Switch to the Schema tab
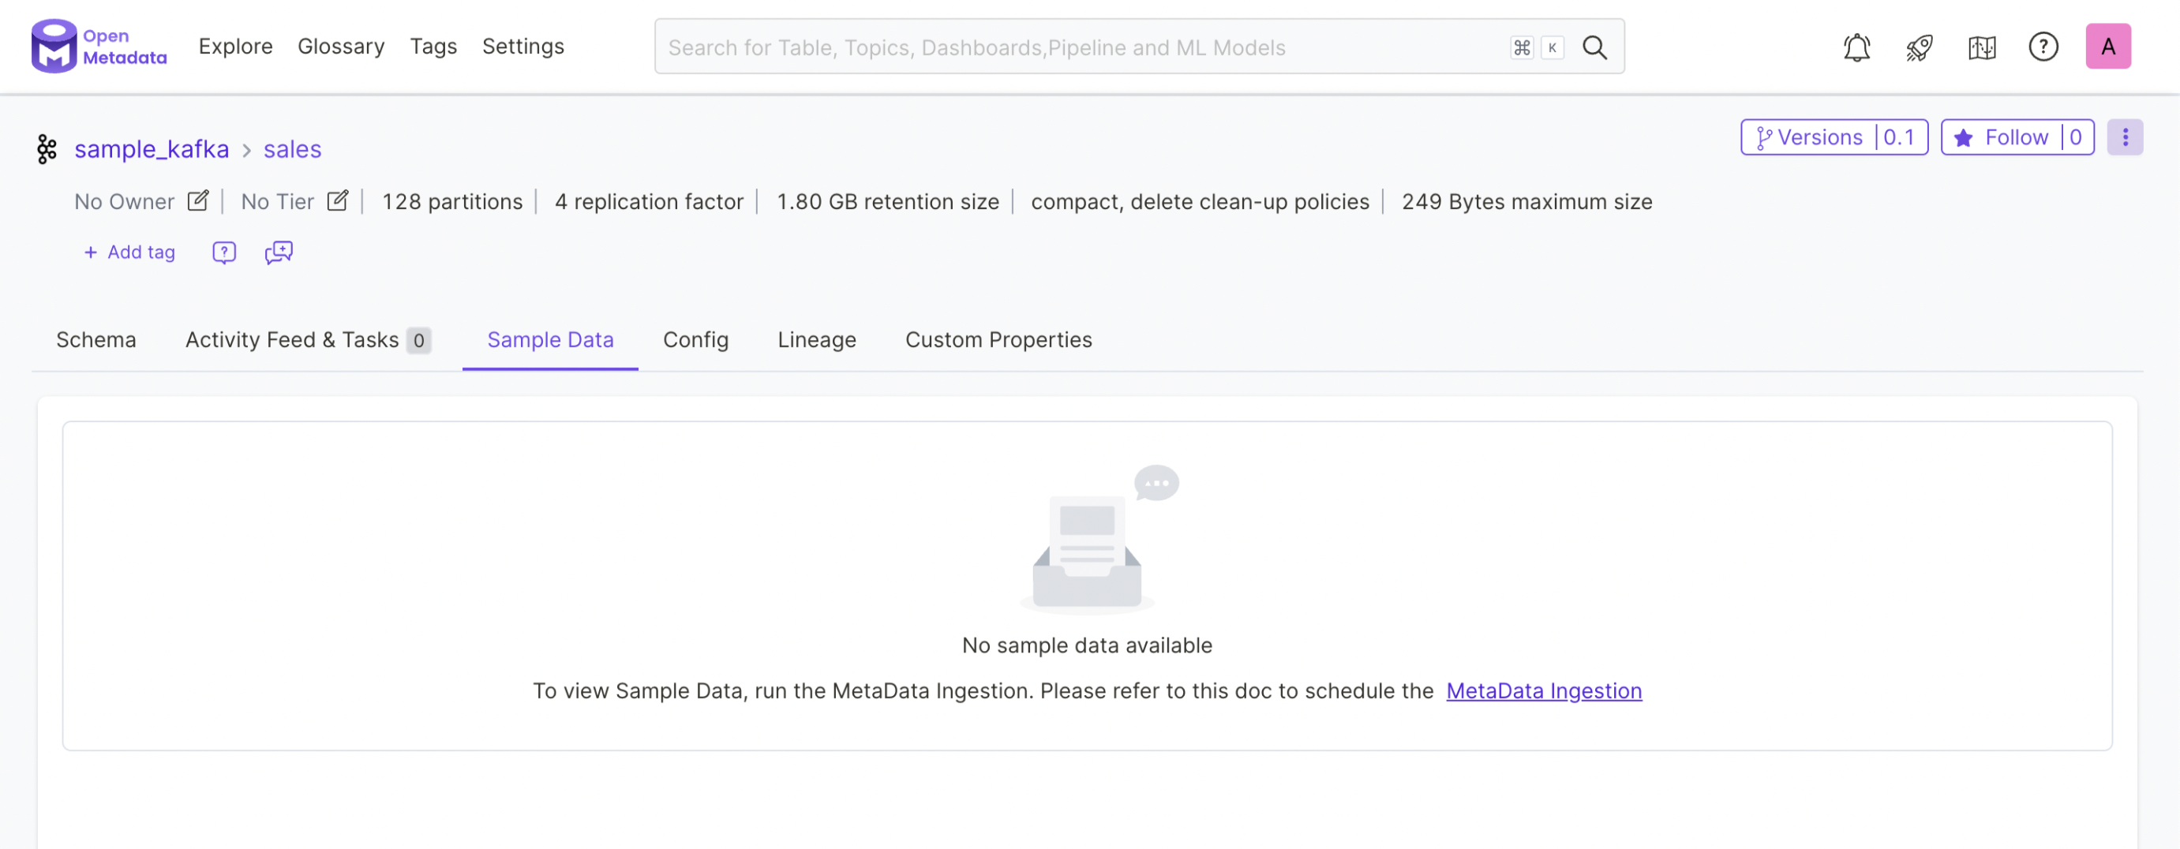 [96, 340]
